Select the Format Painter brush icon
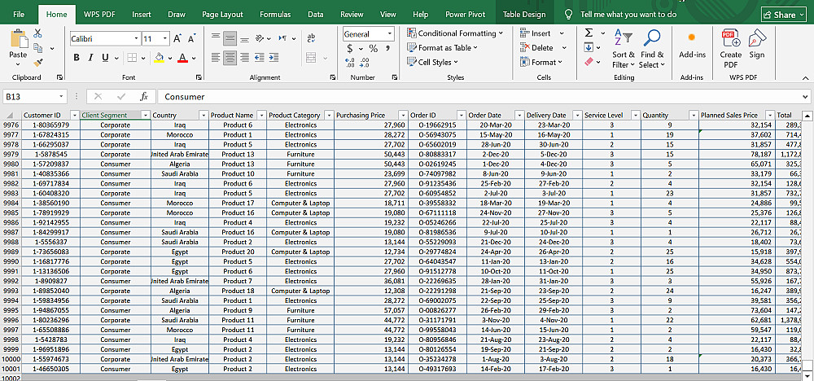Viewport: 814px width, 381px height. pyautogui.click(x=37, y=63)
